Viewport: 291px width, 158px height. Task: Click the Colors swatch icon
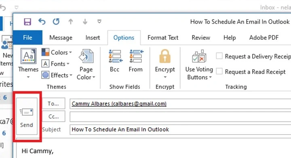coord(45,52)
